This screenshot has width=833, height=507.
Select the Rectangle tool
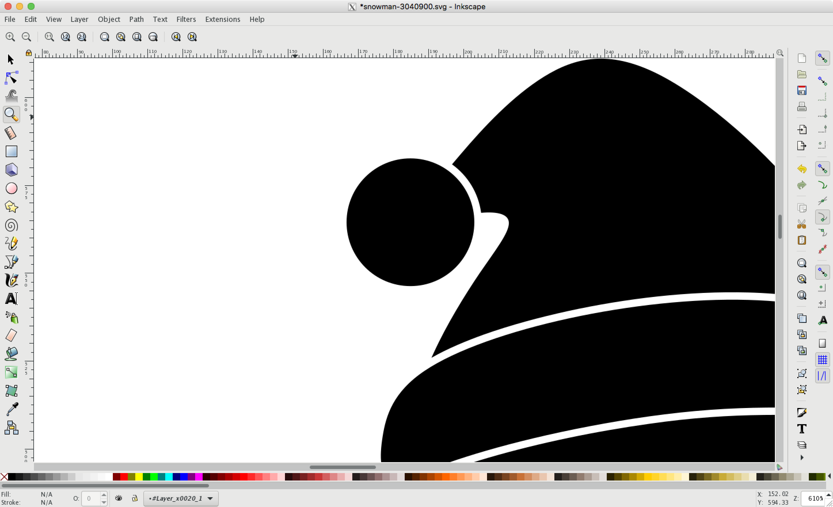pos(11,151)
